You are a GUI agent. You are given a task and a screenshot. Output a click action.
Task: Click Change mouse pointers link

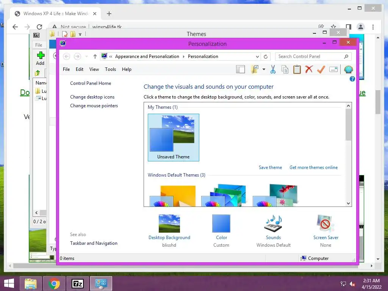coord(94,106)
